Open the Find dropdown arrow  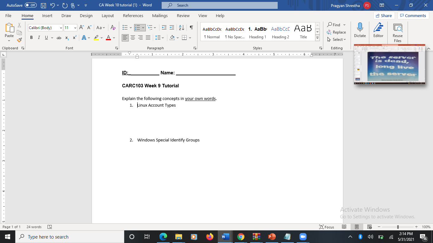(x=344, y=25)
